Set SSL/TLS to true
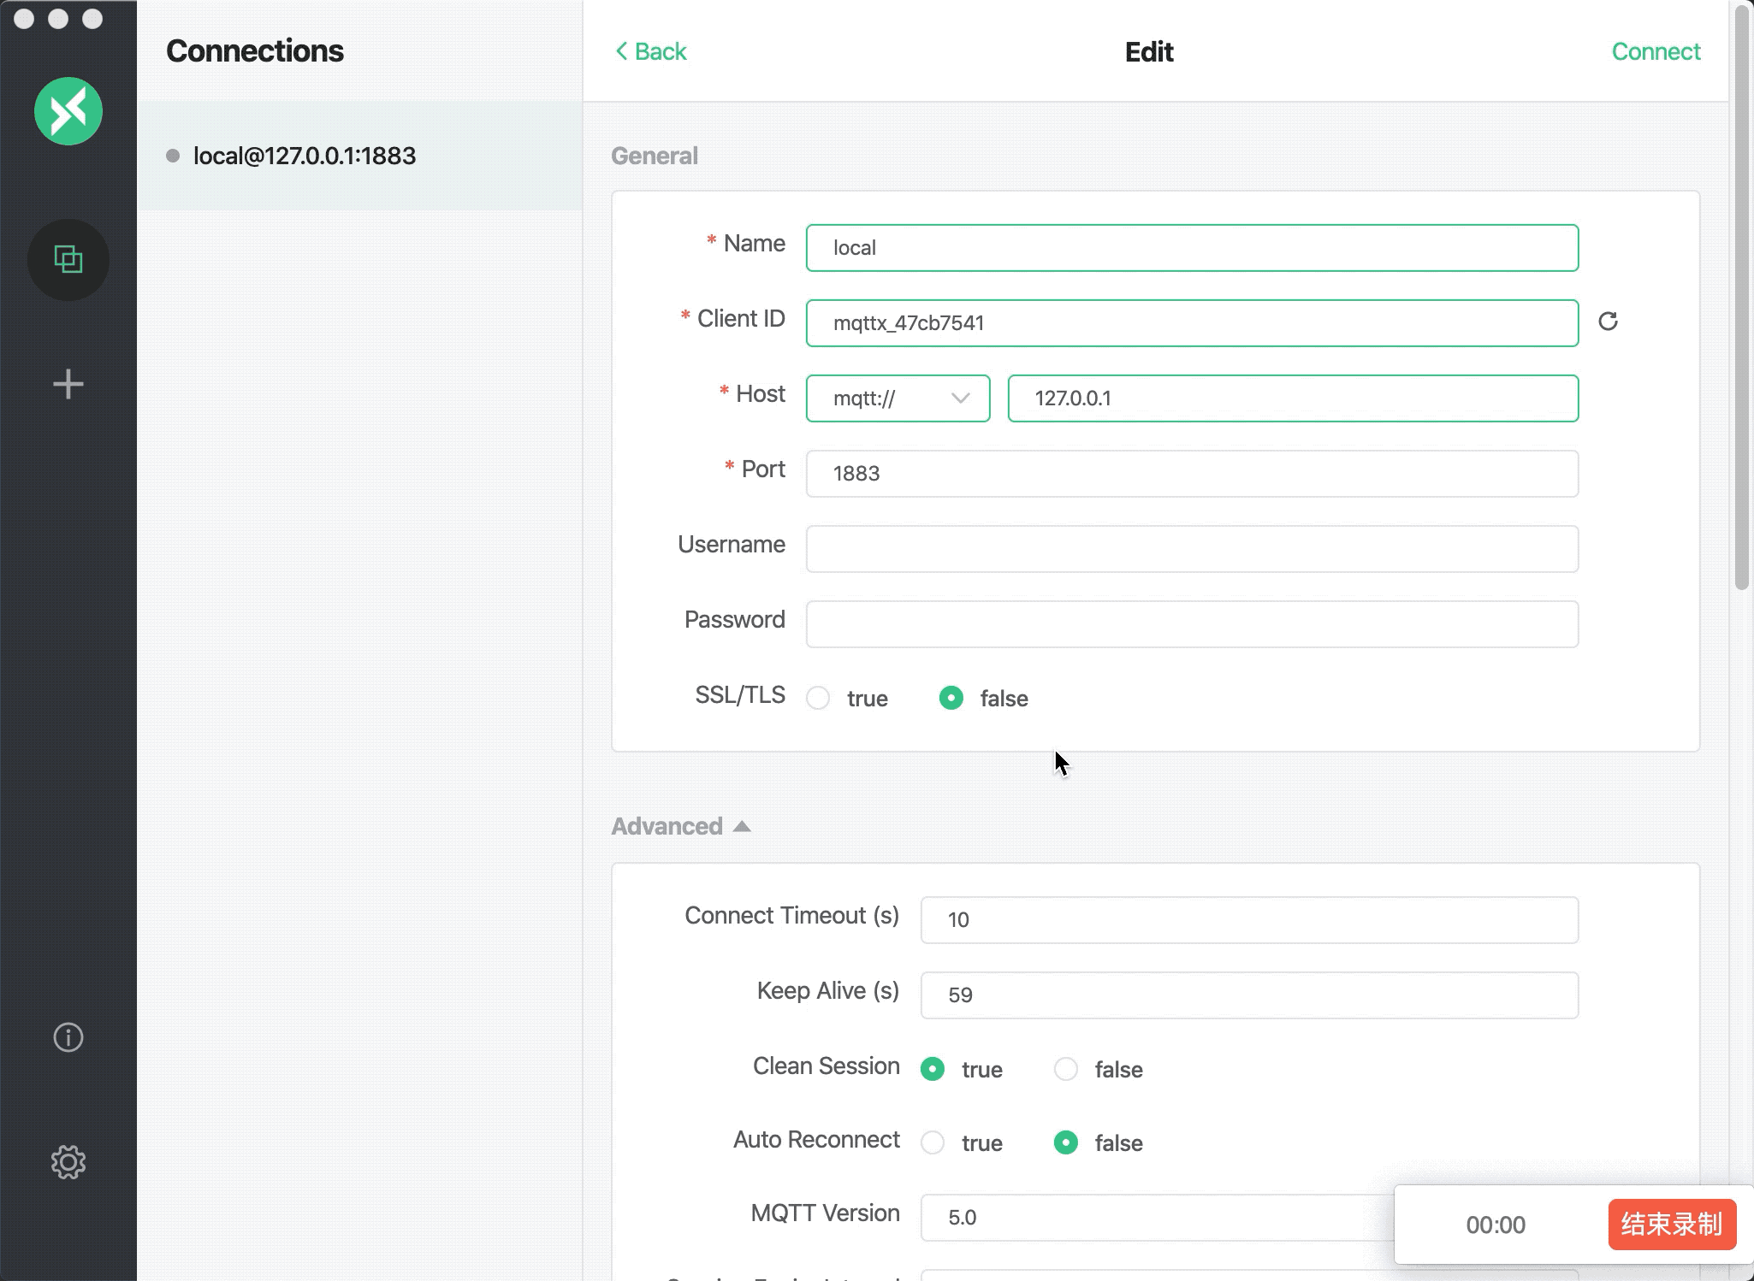 tap(819, 698)
